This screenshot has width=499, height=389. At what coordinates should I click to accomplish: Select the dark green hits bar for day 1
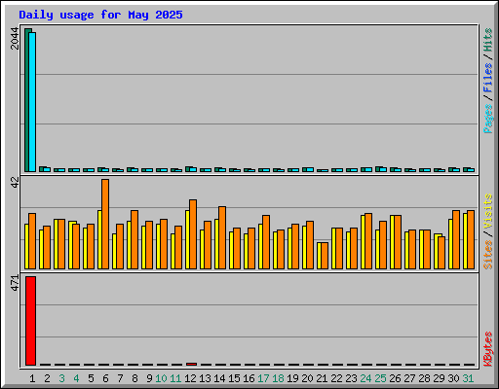(27, 100)
